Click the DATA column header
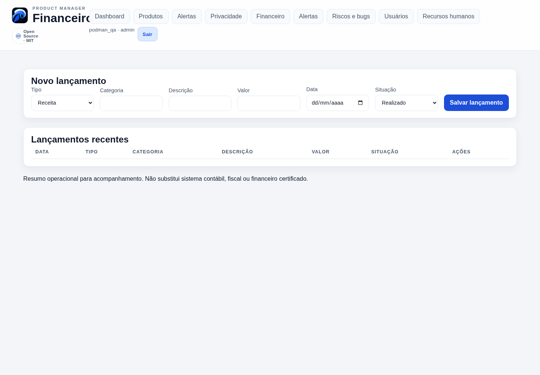Screen dimensions: 540x375 pos(42,152)
